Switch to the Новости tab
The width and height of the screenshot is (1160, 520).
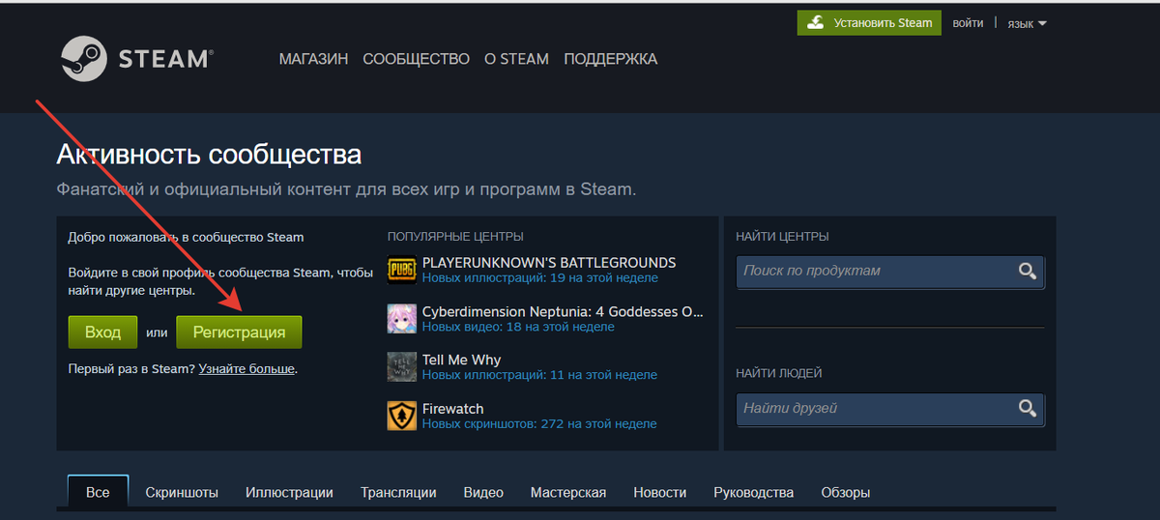(x=660, y=493)
